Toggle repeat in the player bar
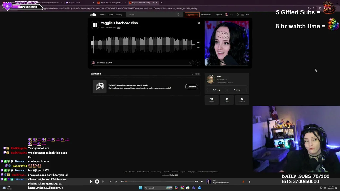340x191 pixels. tap(116, 181)
